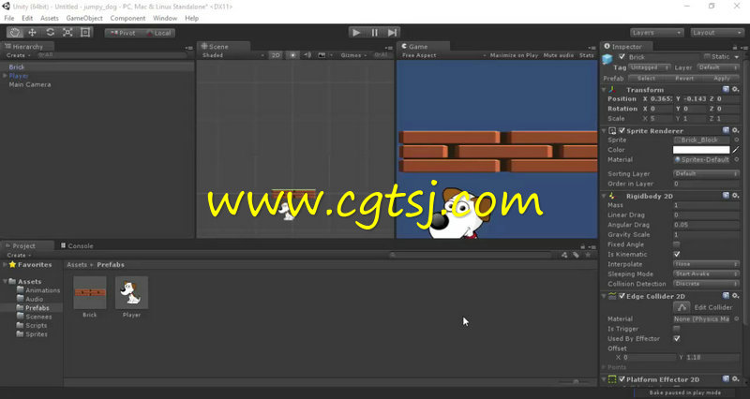Open the GameObject menu
This screenshot has width=750, height=399.
click(84, 18)
